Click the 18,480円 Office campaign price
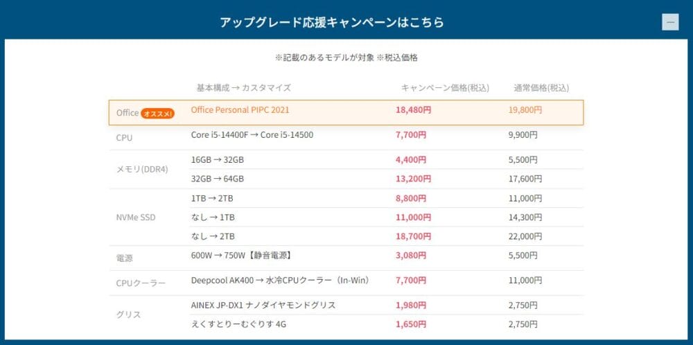 tap(414, 110)
